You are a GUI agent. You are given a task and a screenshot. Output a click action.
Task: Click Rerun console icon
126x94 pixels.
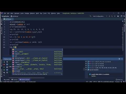[x=4, y=62]
